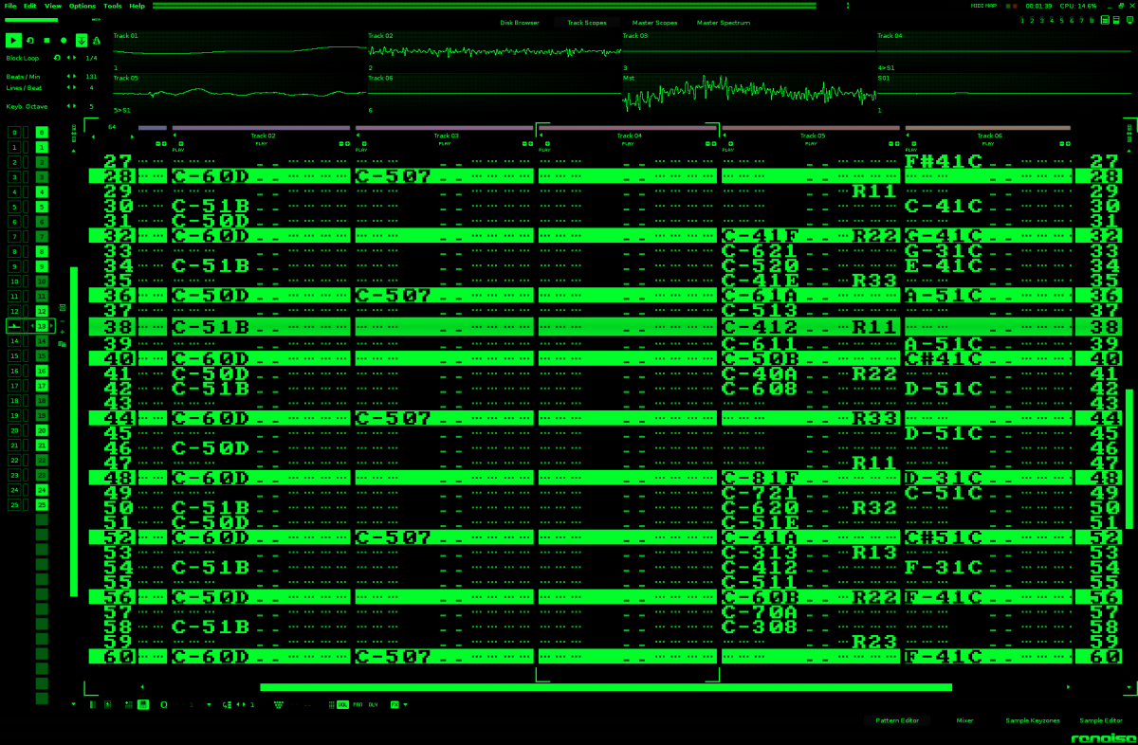The height and width of the screenshot is (745, 1138).
Task: Switch to Master Spectrum tab
Action: [x=724, y=22]
